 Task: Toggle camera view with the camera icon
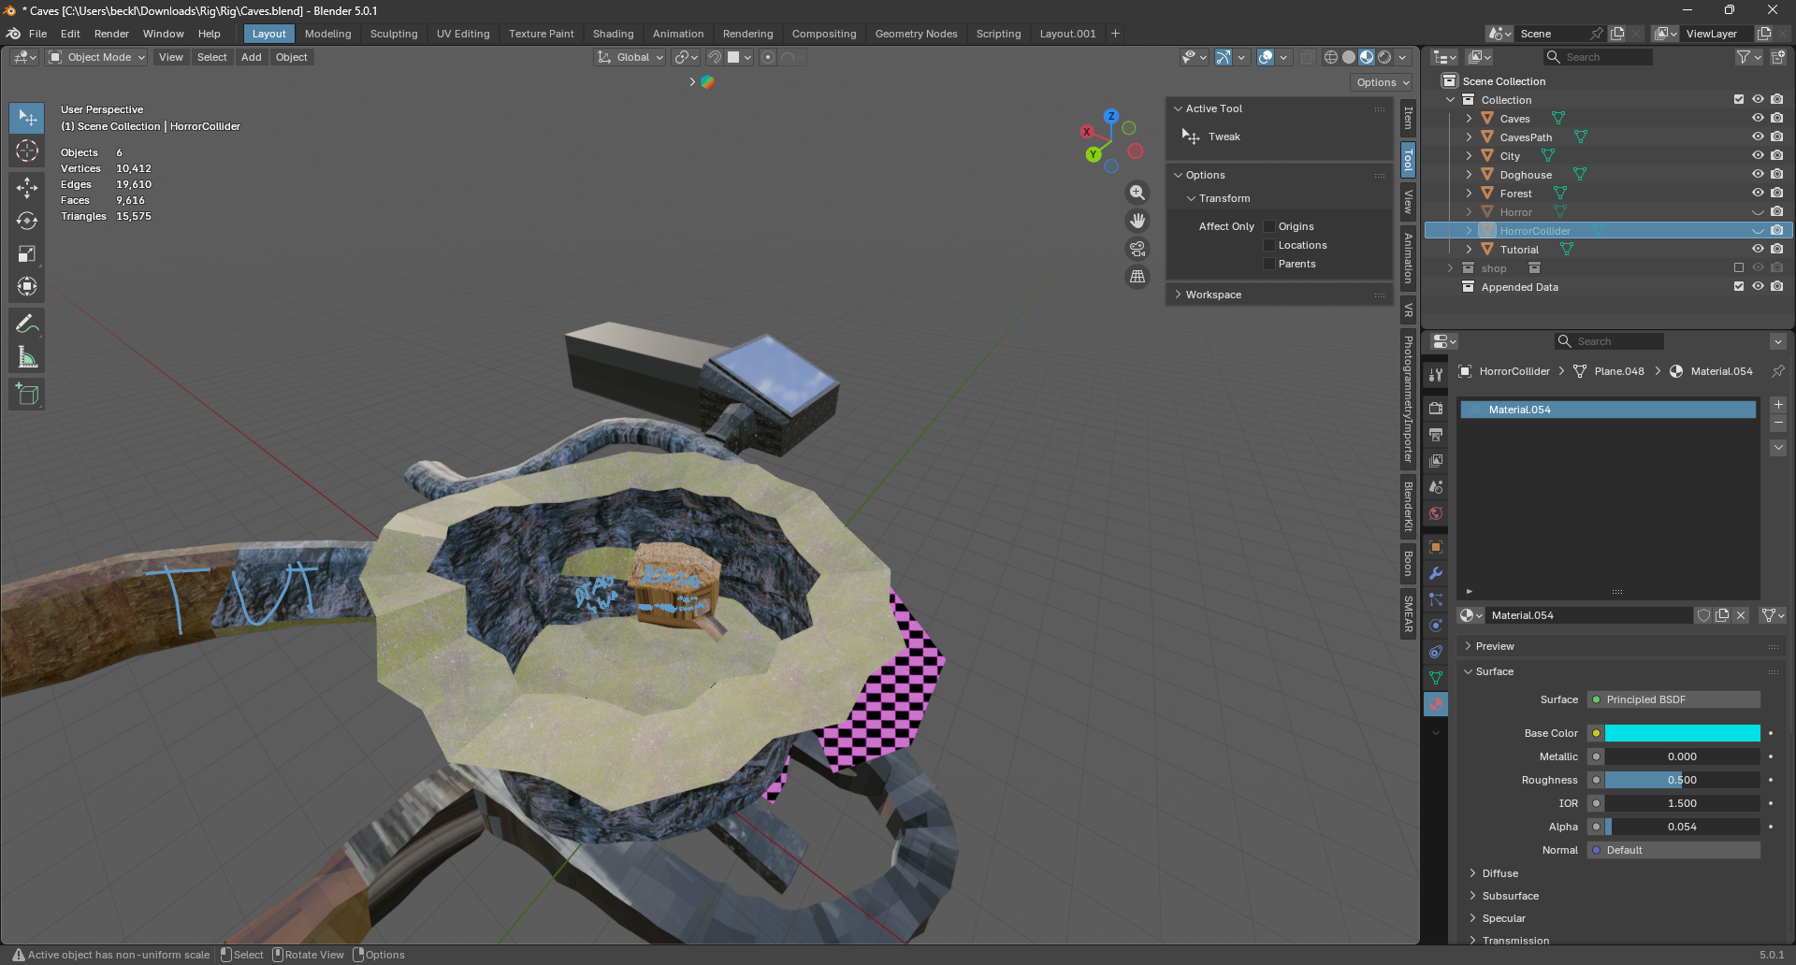click(1137, 249)
